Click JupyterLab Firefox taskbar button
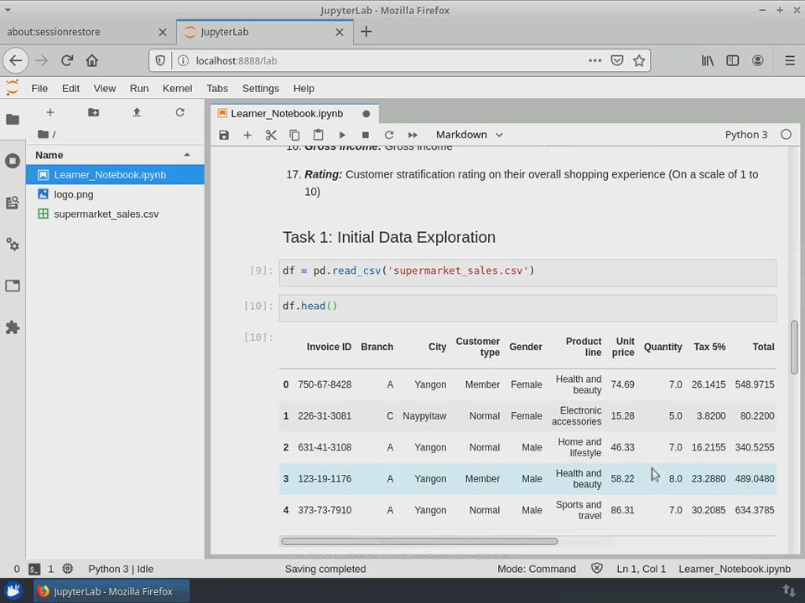805x603 pixels. click(x=112, y=591)
